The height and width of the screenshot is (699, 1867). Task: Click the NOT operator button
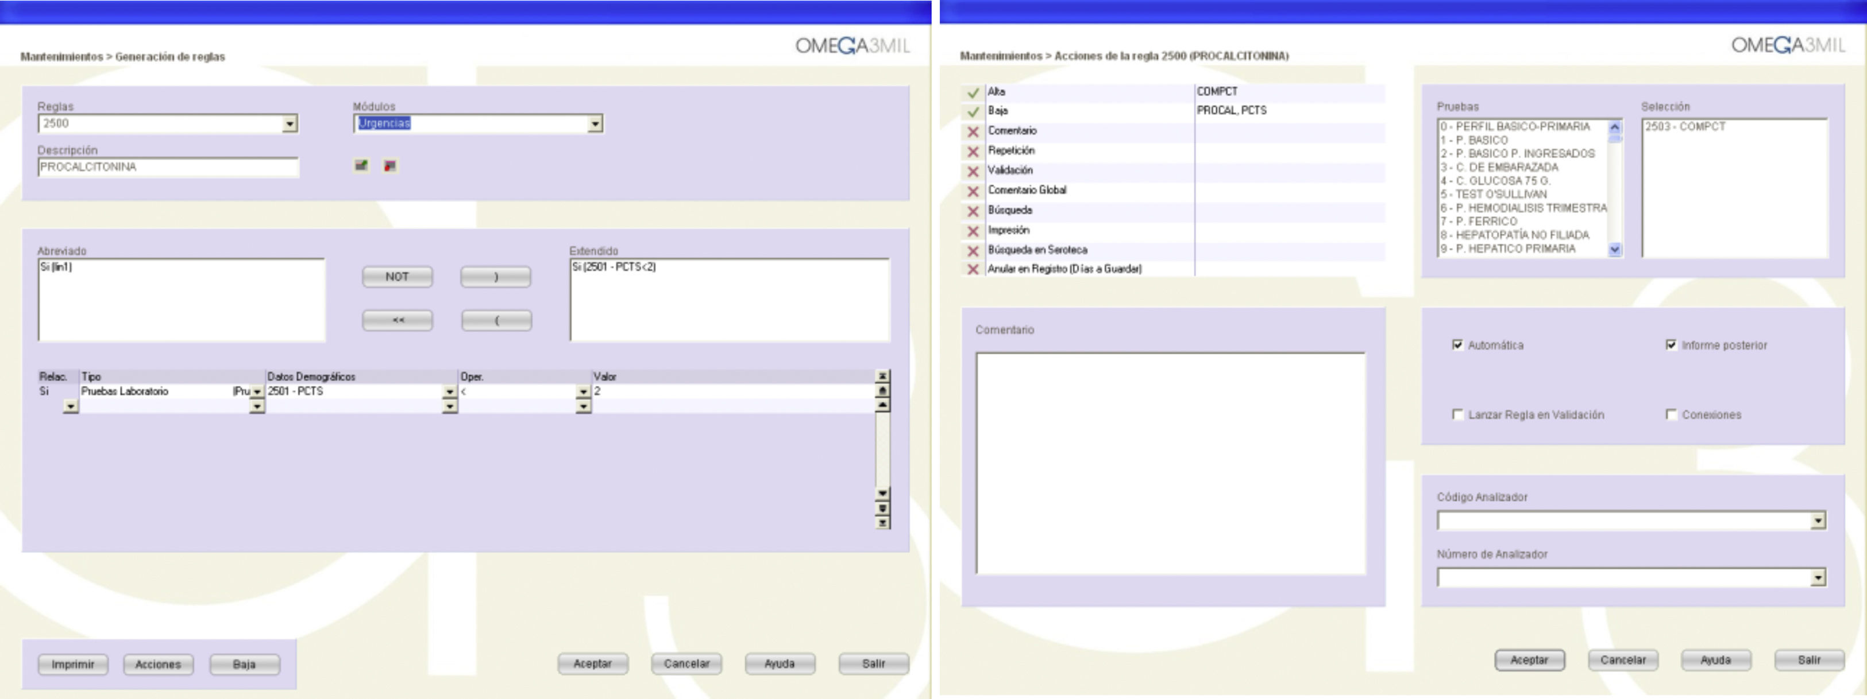(x=397, y=277)
